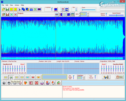Increase StopDelay with up arrow

[x=84, y=77]
